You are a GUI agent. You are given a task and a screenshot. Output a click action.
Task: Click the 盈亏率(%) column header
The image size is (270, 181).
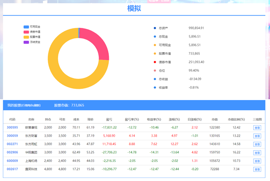tap(132, 119)
